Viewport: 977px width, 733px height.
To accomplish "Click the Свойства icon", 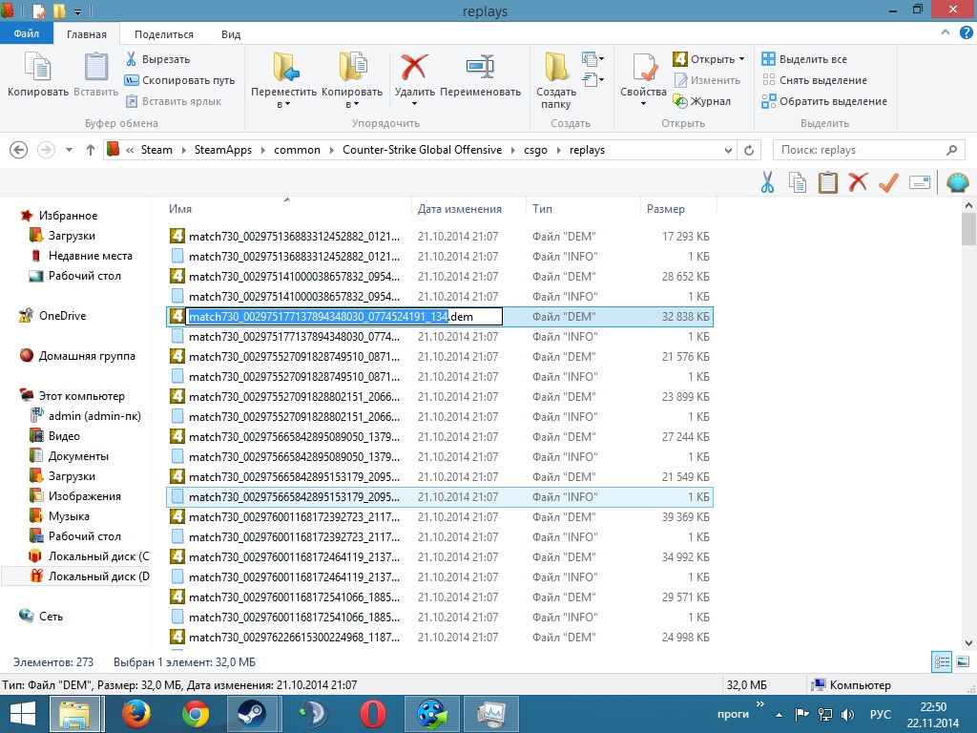I will (x=644, y=68).
